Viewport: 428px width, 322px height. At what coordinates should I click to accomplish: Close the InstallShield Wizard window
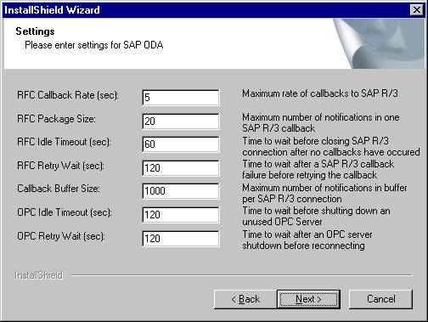tap(417, 10)
